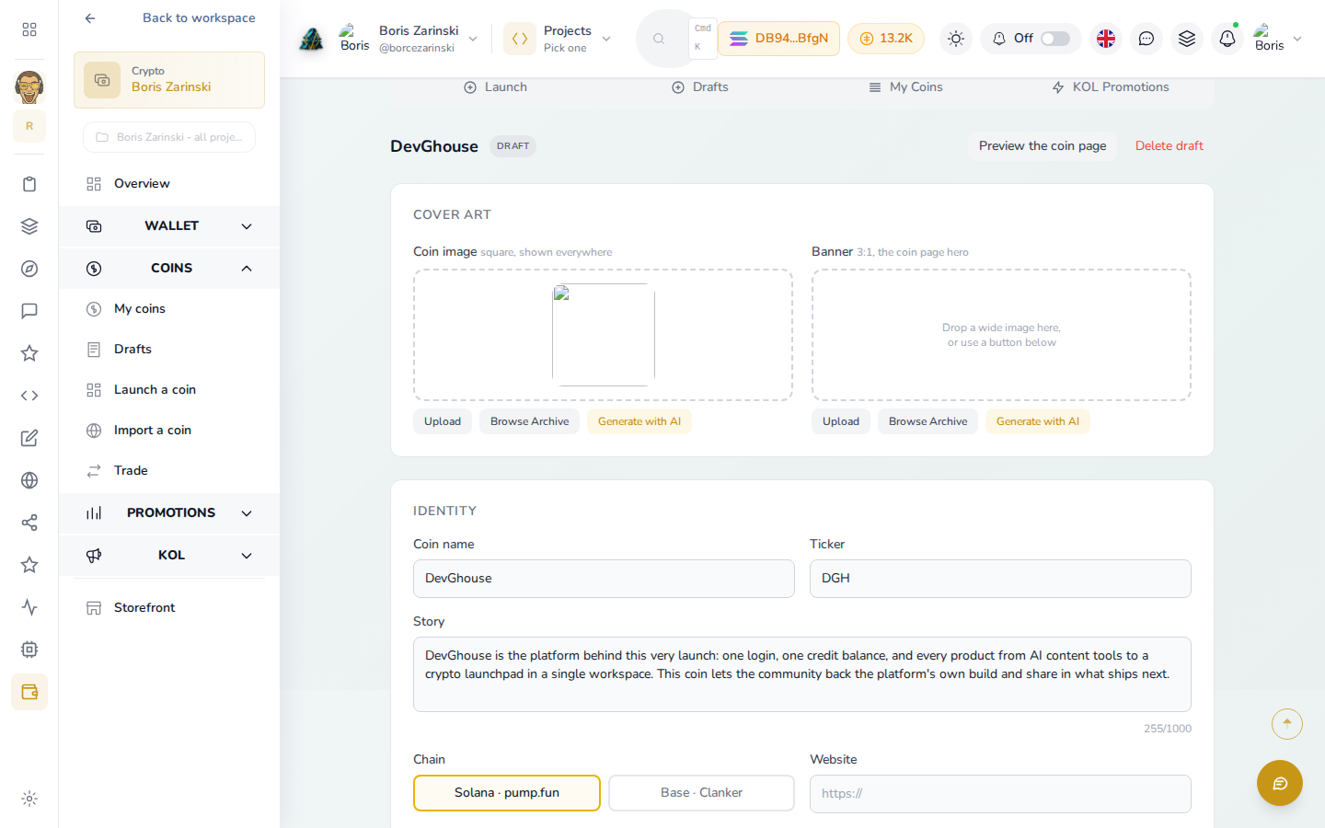
Task: Toggle the Off notification switch
Action: pos(1055,39)
